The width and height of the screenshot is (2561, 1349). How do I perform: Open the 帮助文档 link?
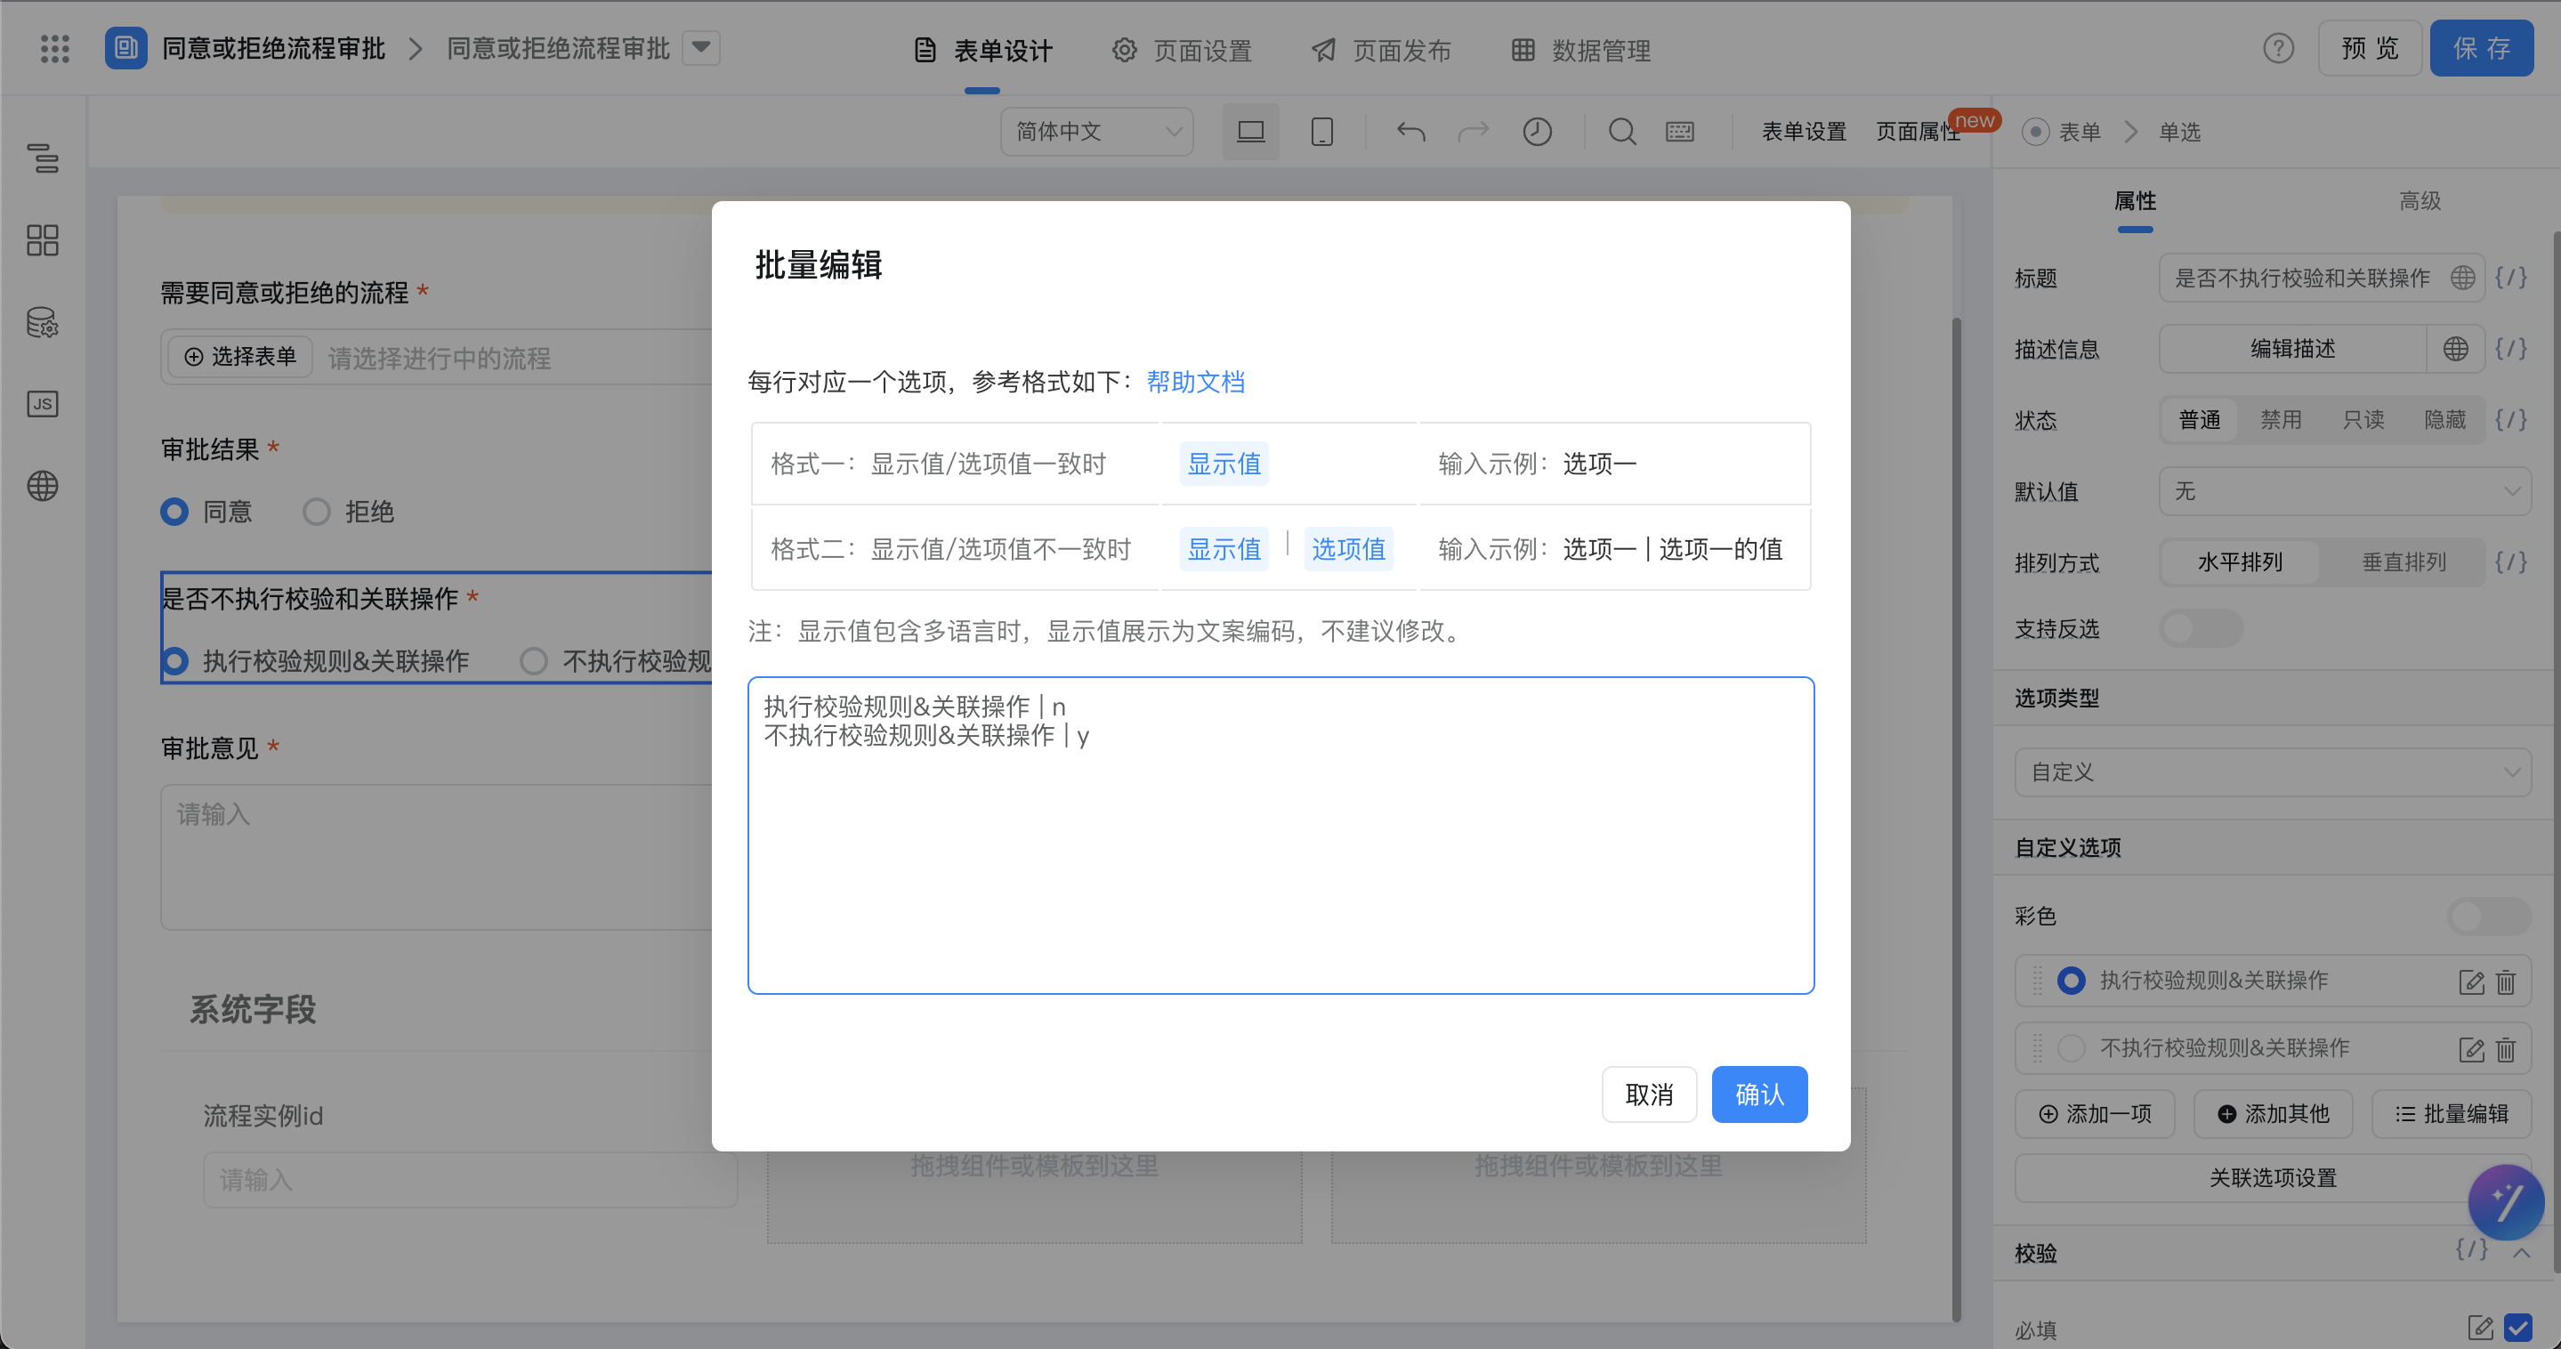[1195, 382]
